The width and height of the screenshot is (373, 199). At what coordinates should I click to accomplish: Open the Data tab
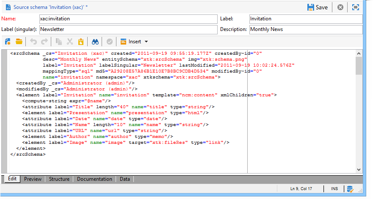pyautogui.click(x=124, y=179)
